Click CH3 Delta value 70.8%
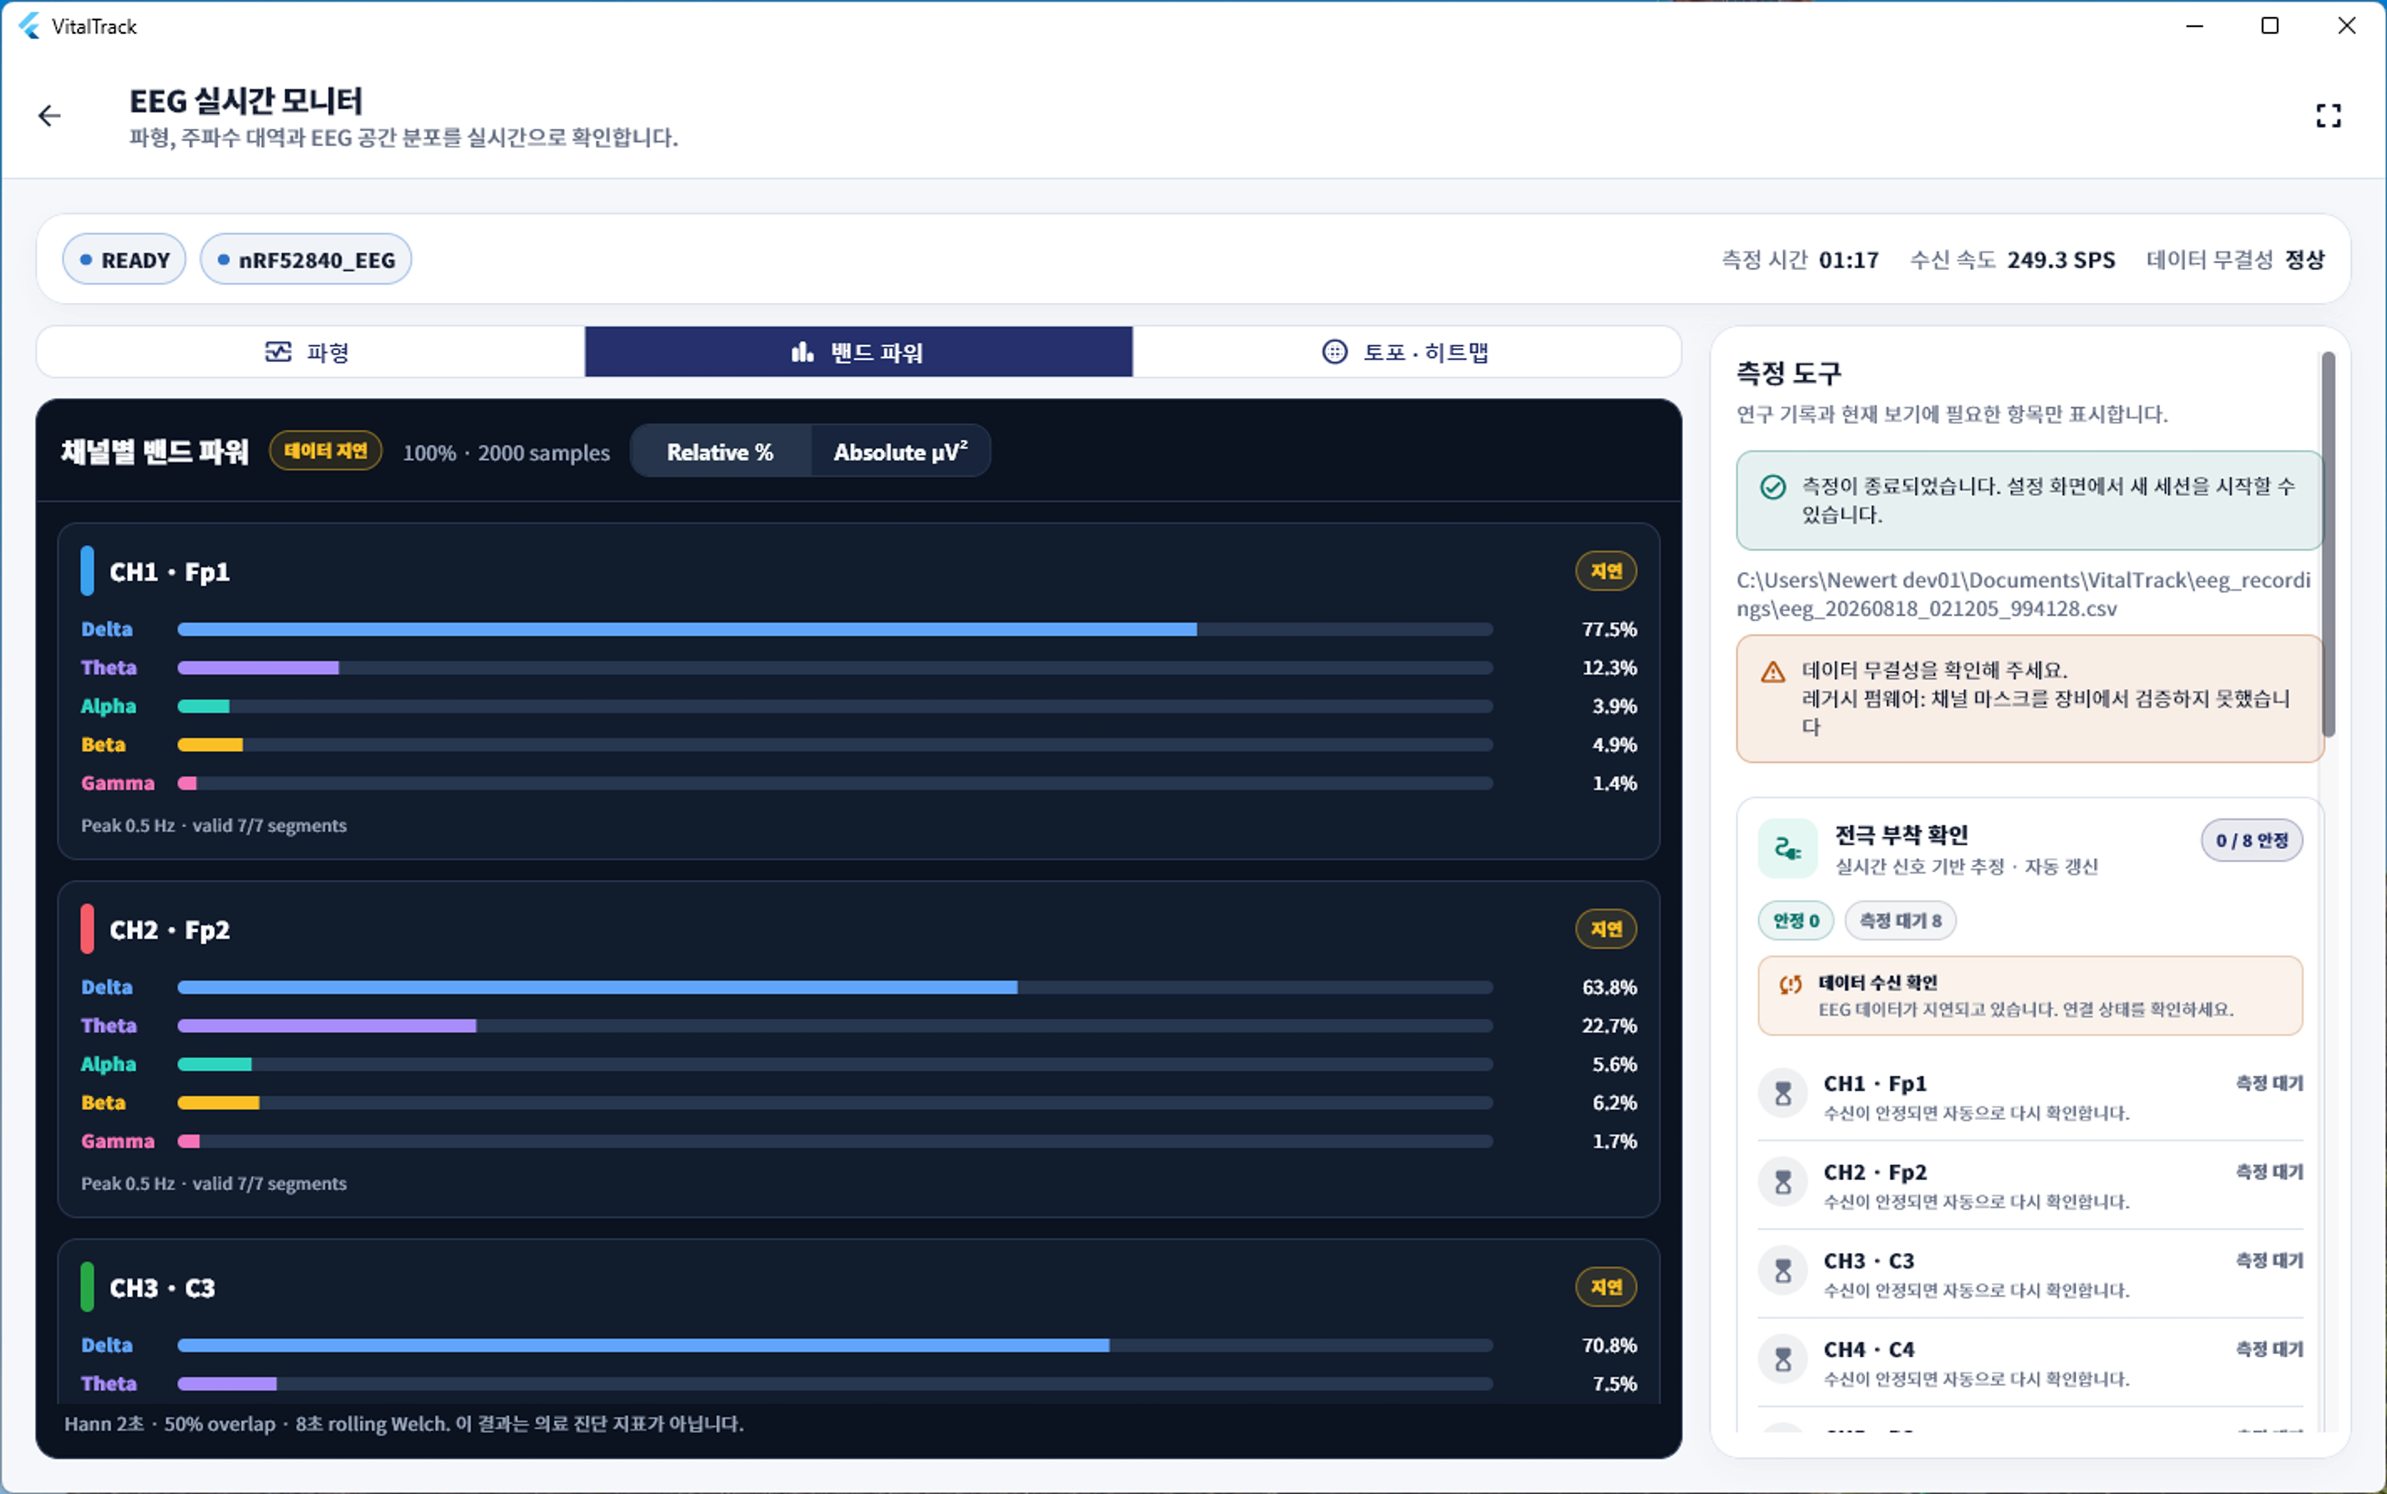Image resolution: width=2387 pixels, height=1494 pixels. [1609, 1345]
